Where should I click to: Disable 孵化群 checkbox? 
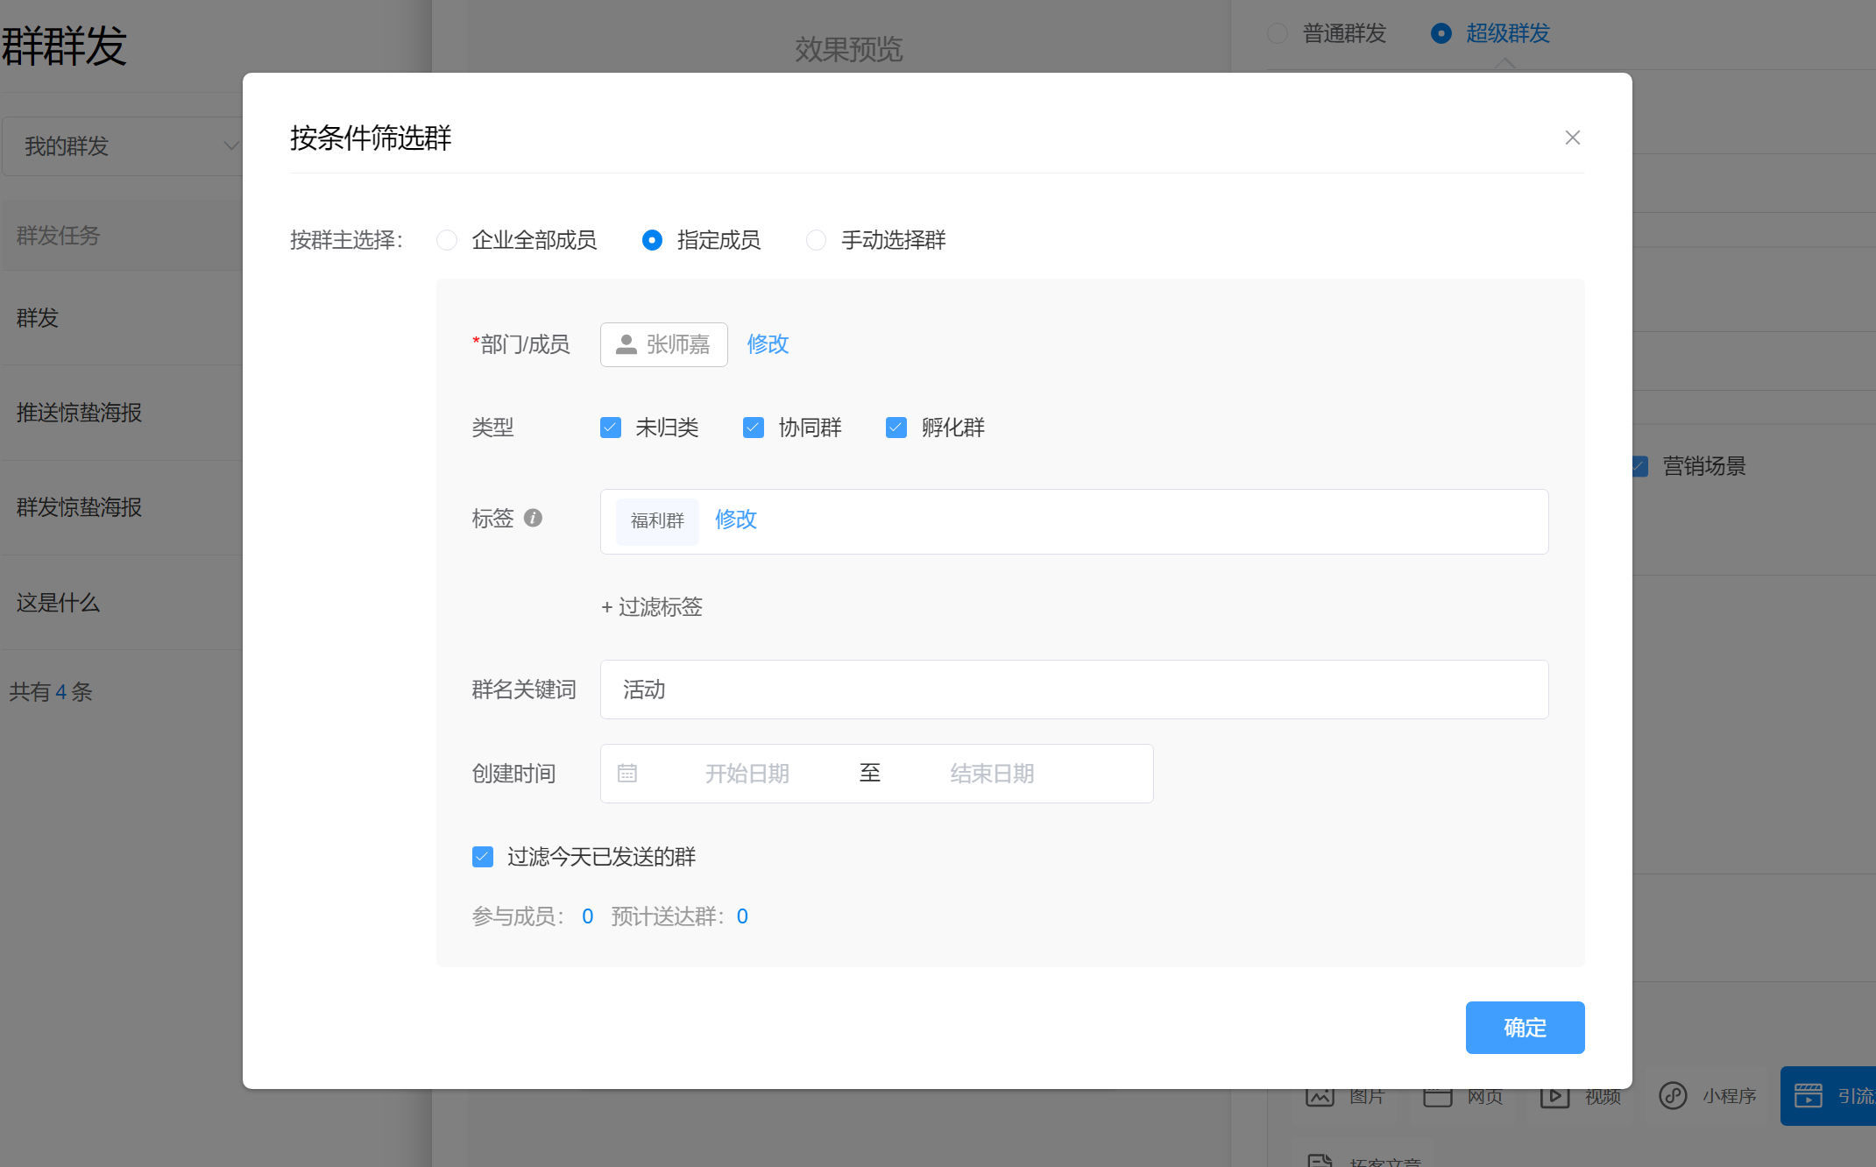(x=895, y=428)
